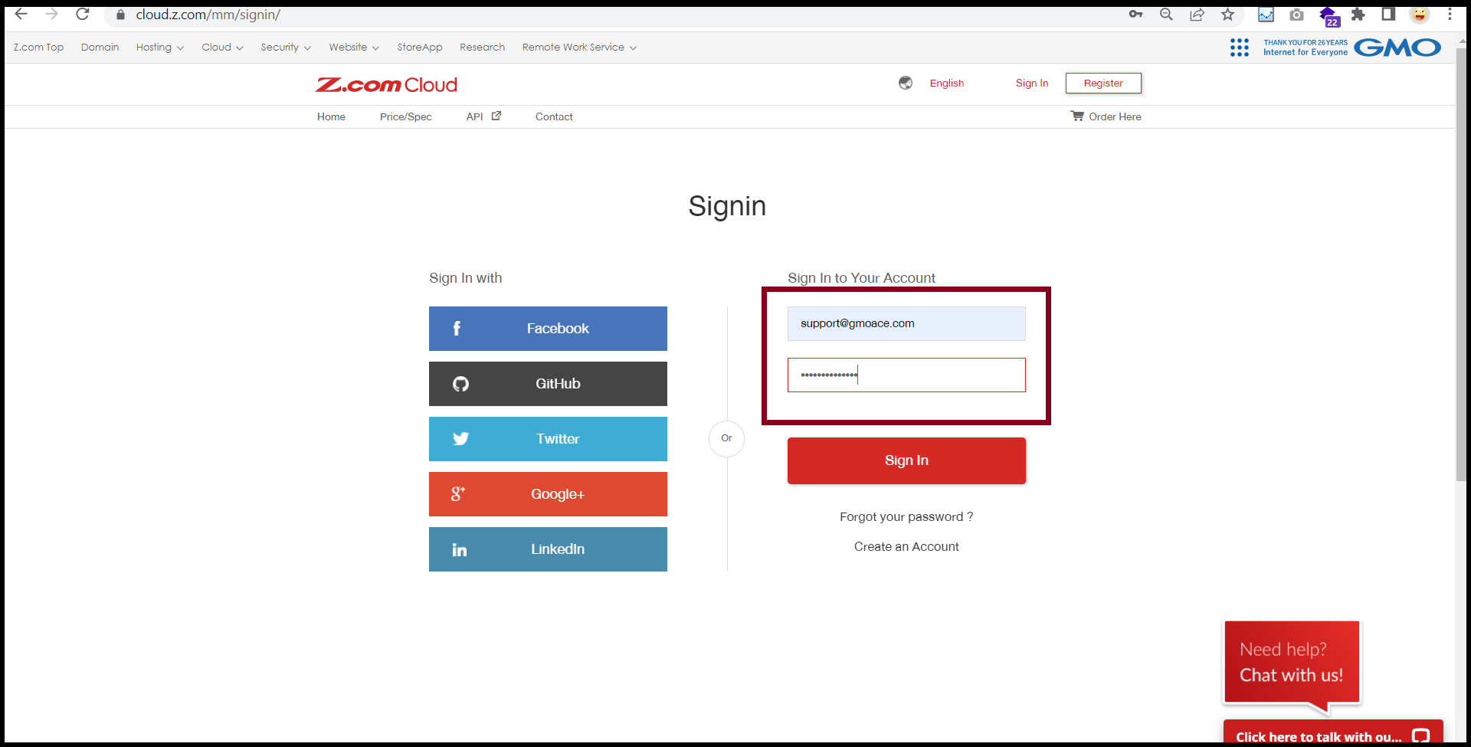Click the camera screenshot extension icon
Screen dimensions: 1471x747
[1296, 15]
